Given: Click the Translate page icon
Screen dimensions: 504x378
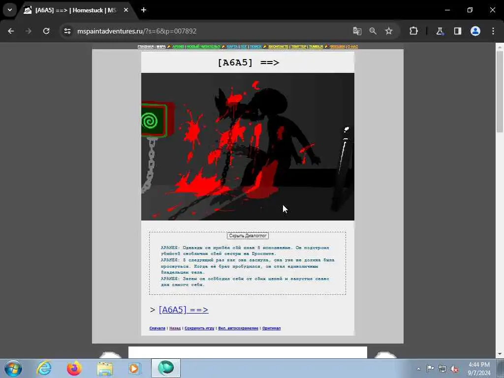Looking at the screenshot, I should pos(357,31).
